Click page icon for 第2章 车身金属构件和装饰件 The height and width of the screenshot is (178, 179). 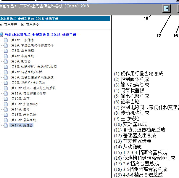[x=6, y=46]
